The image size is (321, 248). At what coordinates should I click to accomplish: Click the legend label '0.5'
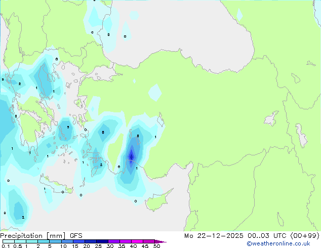click(x=17, y=246)
